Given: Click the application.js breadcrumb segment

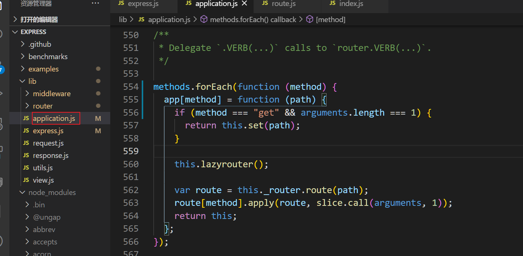Looking at the screenshot, I should pos(169,19).
